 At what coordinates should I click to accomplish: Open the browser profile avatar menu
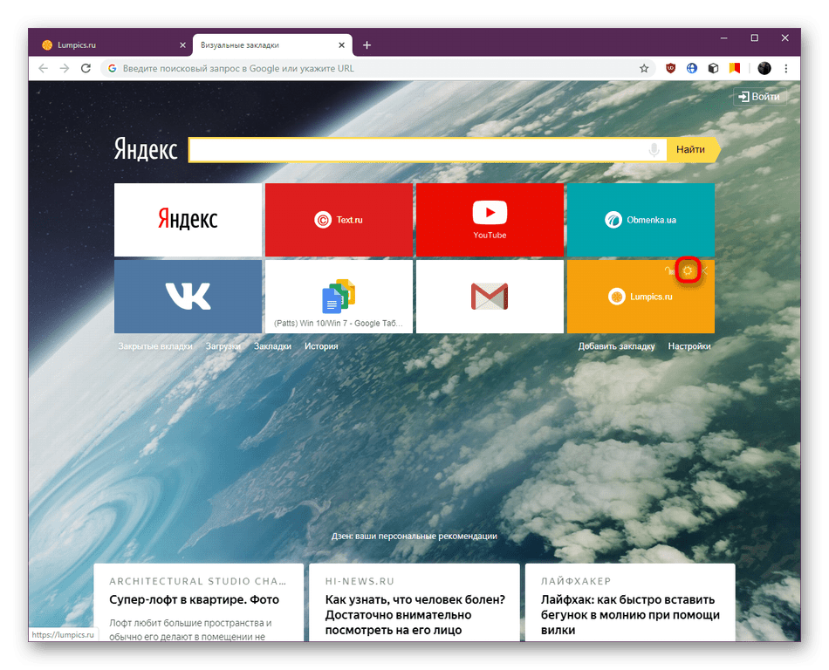pyautogui.click(x=764, y=68)
